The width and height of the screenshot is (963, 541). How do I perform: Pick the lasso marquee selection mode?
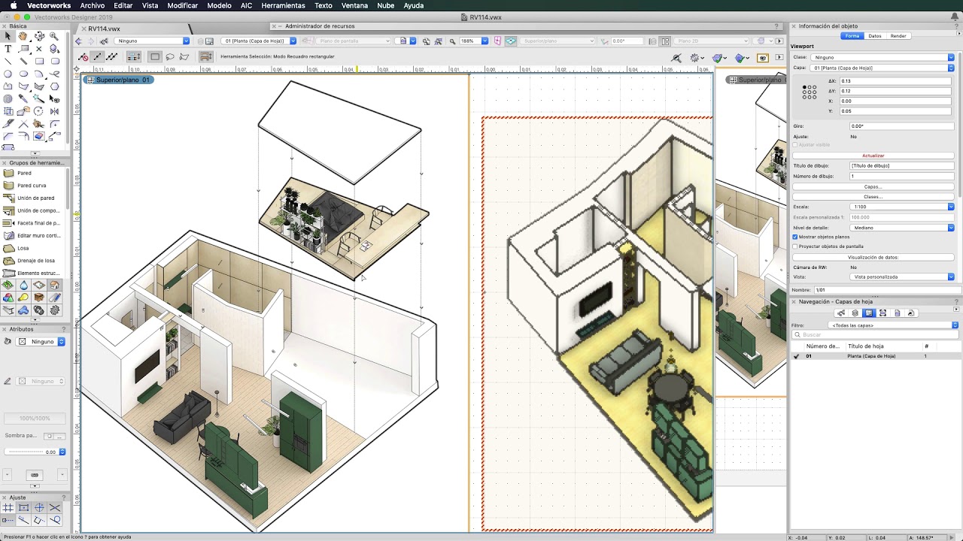170,56
